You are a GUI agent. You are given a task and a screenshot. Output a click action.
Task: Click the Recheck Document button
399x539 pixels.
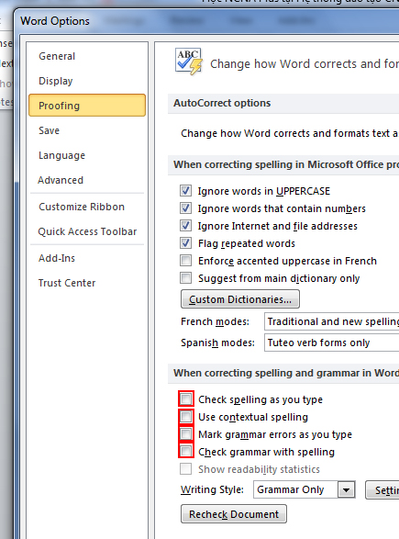pyautogui.click(x=234, y=514)
